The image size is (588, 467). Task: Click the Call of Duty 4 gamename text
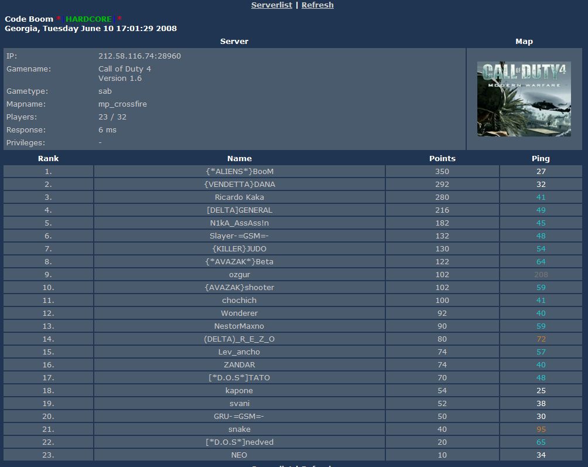(125, 69)
